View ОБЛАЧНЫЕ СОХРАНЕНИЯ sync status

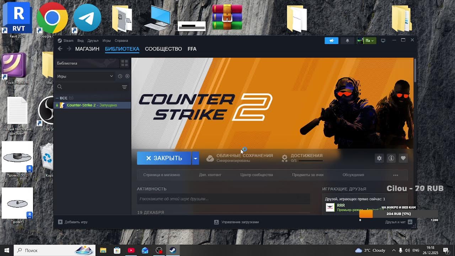coord(240,158)
